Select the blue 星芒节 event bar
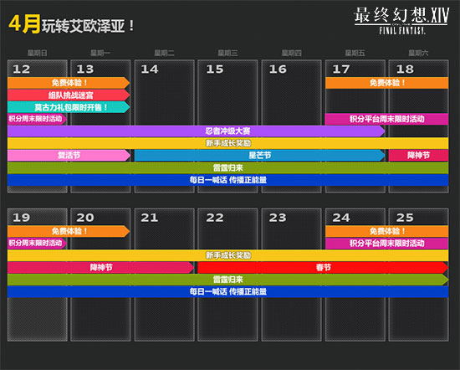460x370 pixels. coord(259,156)
